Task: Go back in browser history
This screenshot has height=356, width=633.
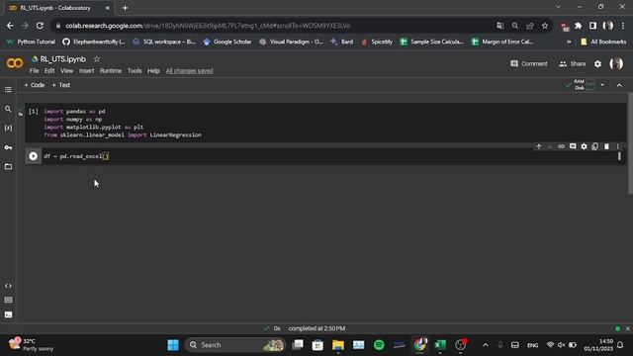Action: click(10, 26)
